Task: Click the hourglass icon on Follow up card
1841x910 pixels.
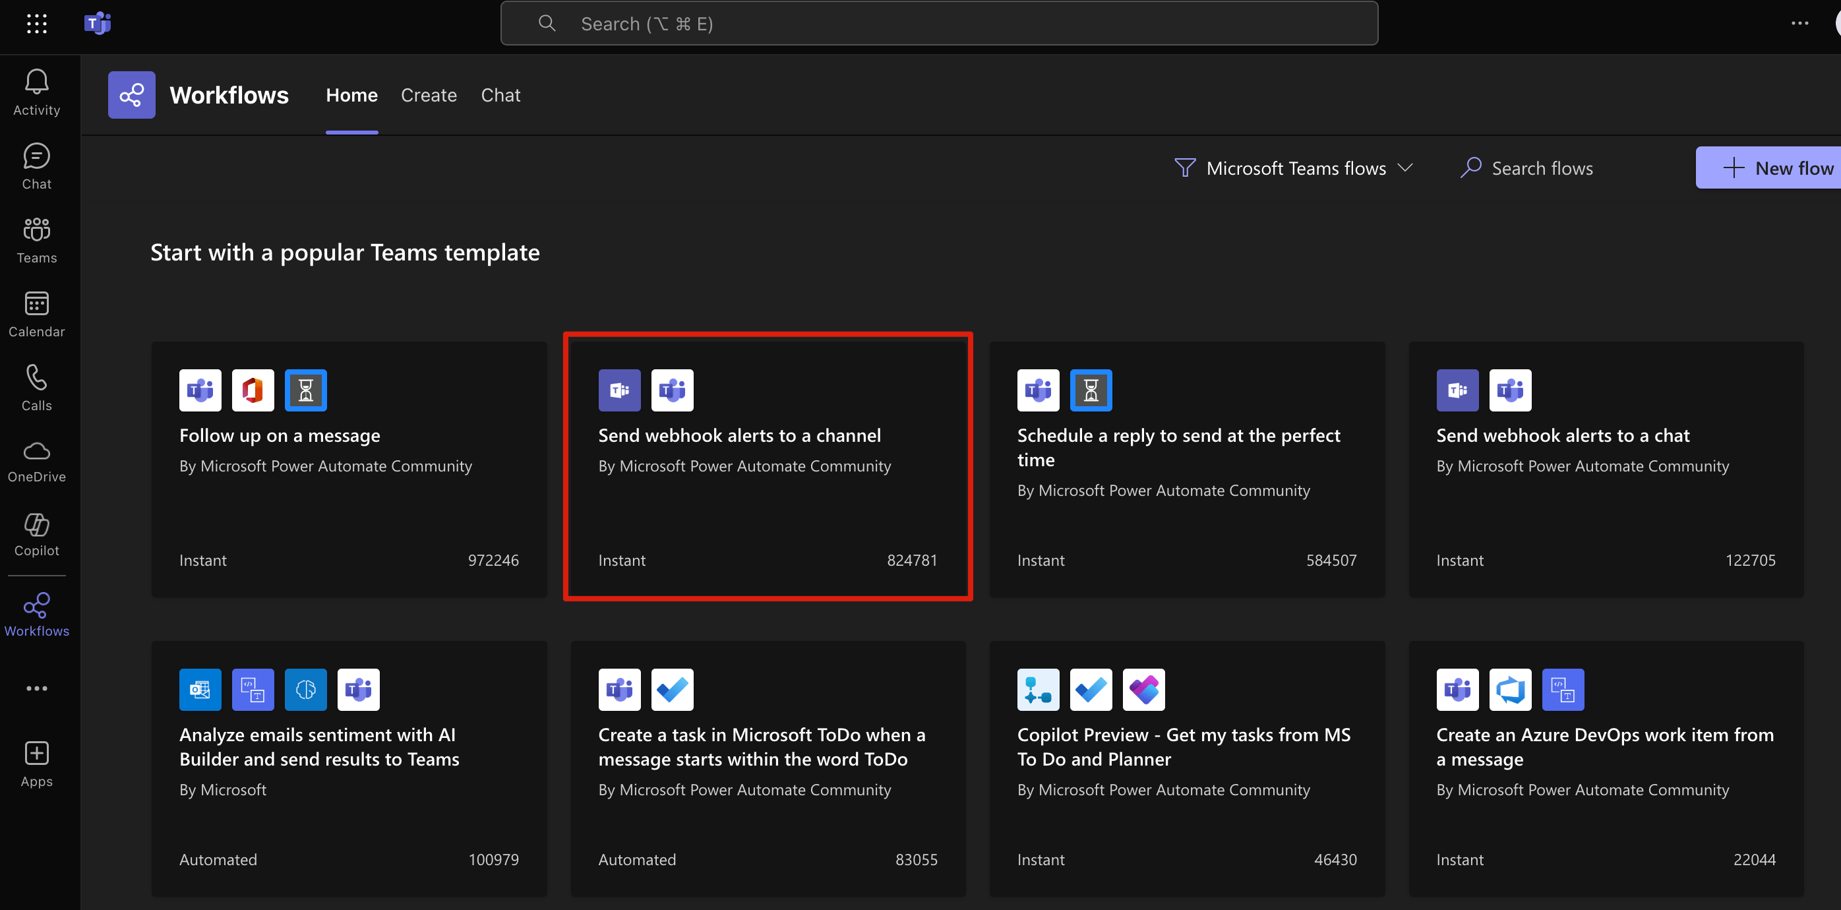Action: pos(306,390)
